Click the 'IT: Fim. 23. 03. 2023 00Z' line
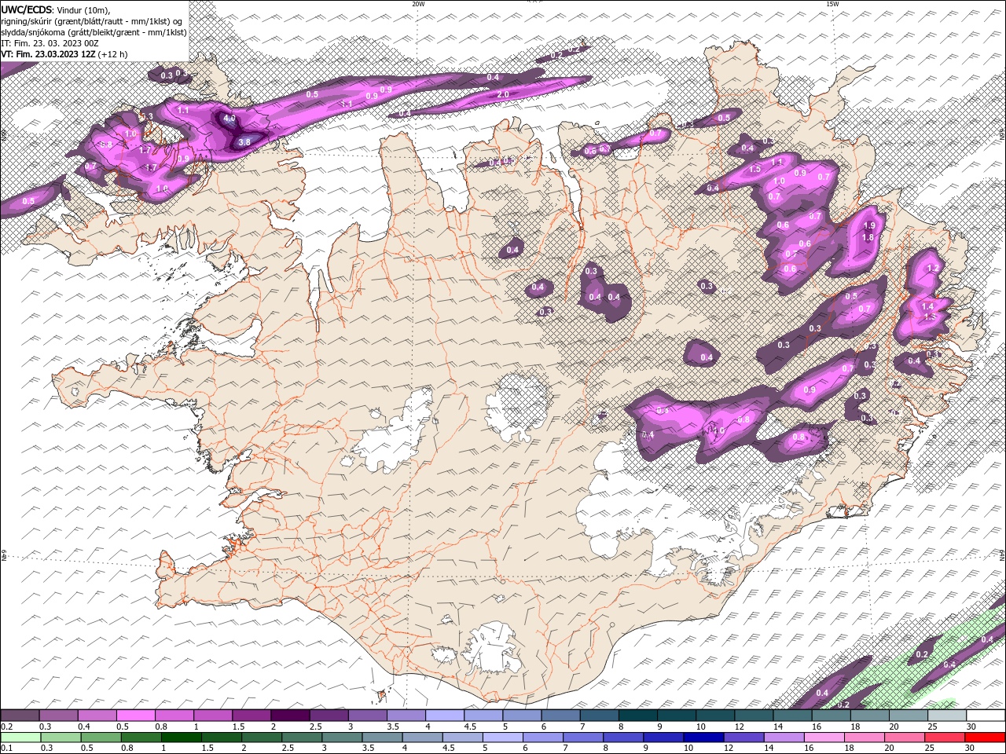Viewport: 1006px width, 754px height. (x=50, y=43)
